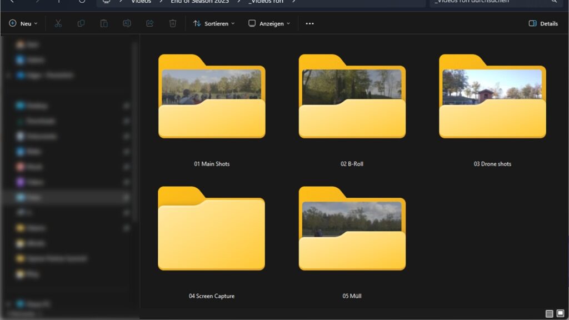Select the 02 B-Roll folder thumbnail

(x=352, y=97)
